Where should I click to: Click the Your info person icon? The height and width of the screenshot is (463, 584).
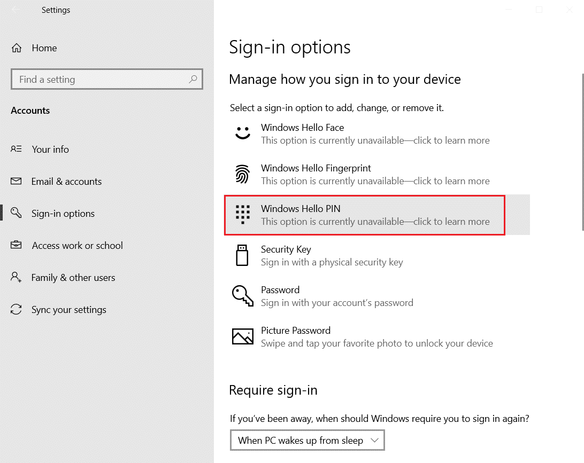pos(16,149)
